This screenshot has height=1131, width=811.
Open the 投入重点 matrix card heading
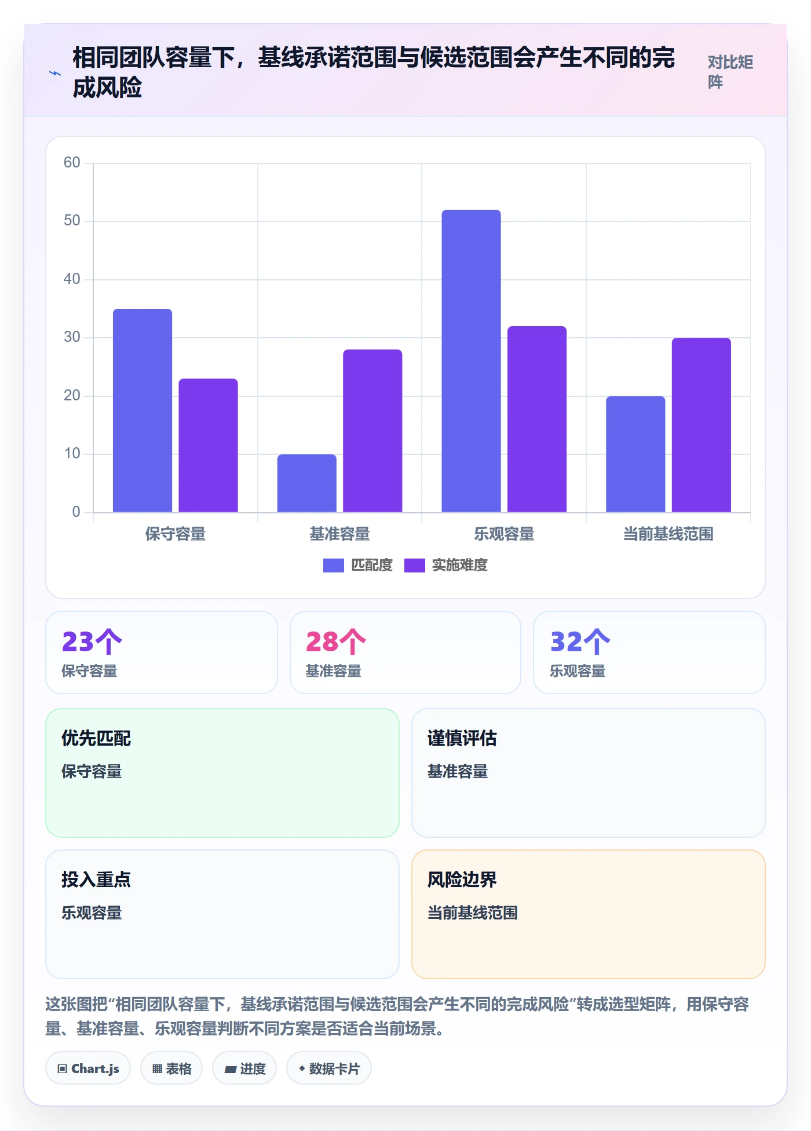(x=96, y=880)
